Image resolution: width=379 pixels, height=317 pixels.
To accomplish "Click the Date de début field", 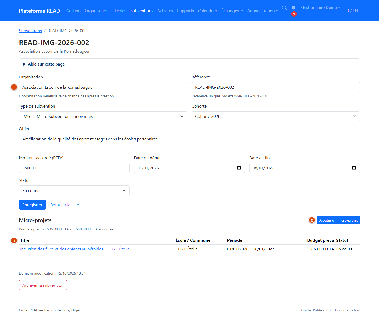I will pos(189,168).
